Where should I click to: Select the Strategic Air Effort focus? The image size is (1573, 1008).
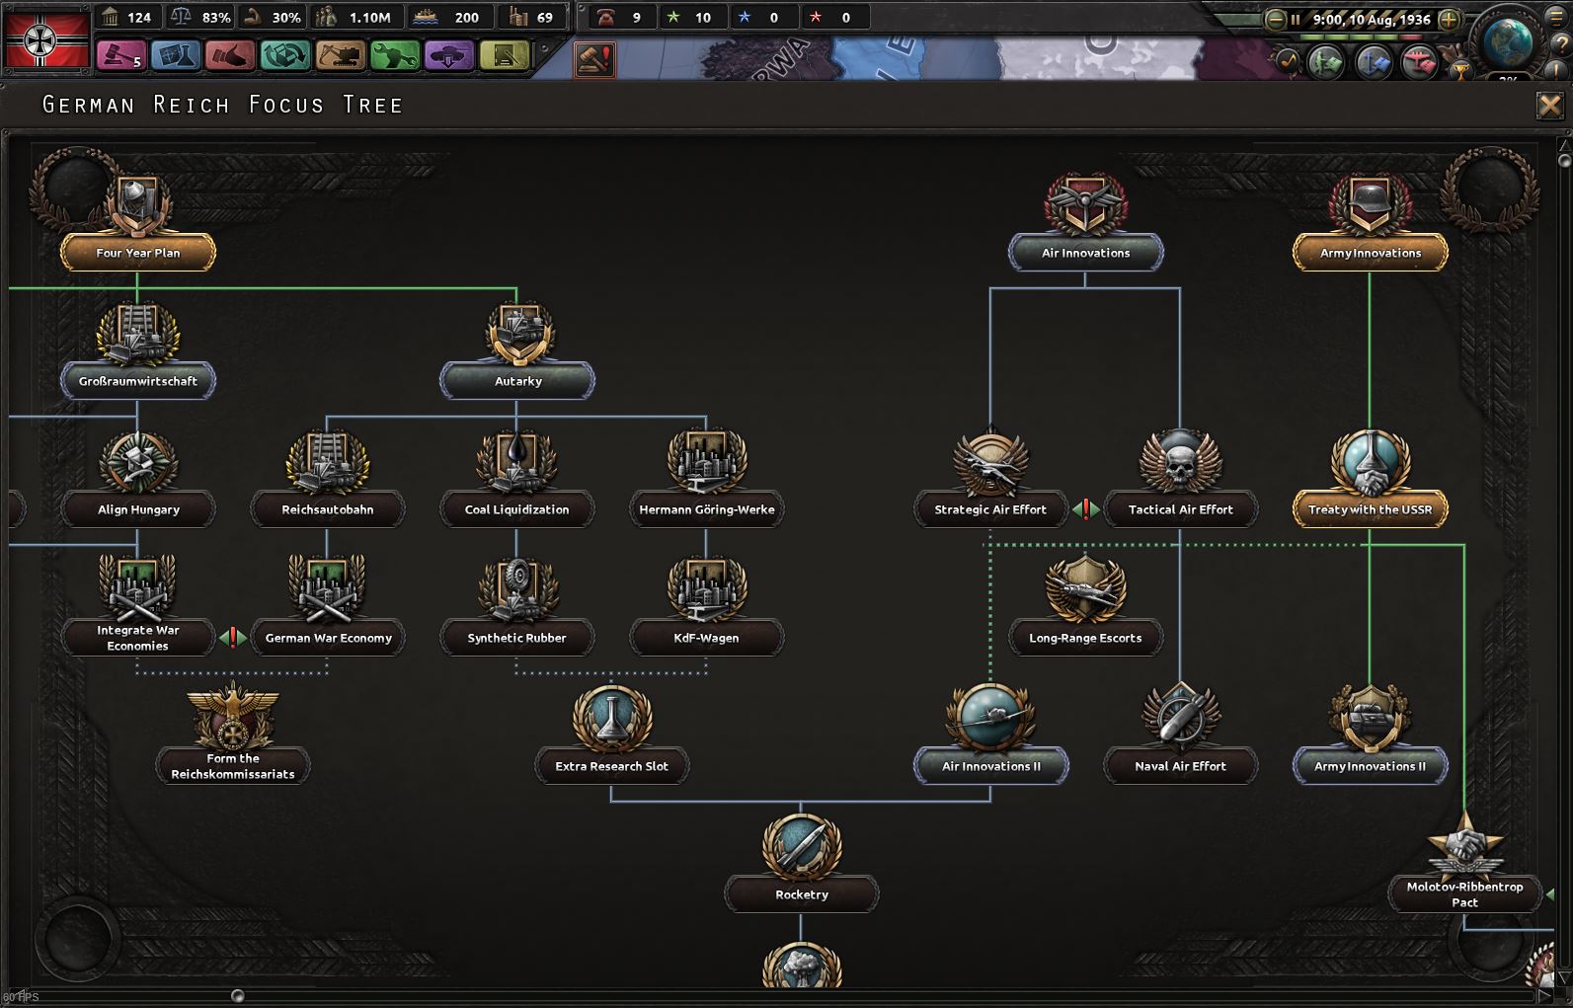tap(990, 509)
